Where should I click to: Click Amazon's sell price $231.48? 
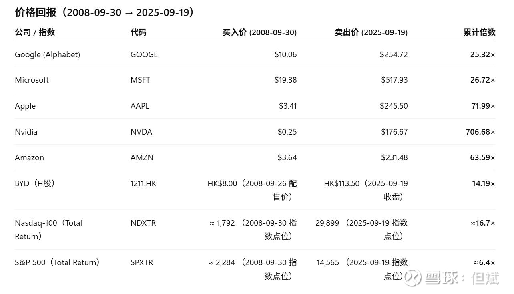coord(394,157)
